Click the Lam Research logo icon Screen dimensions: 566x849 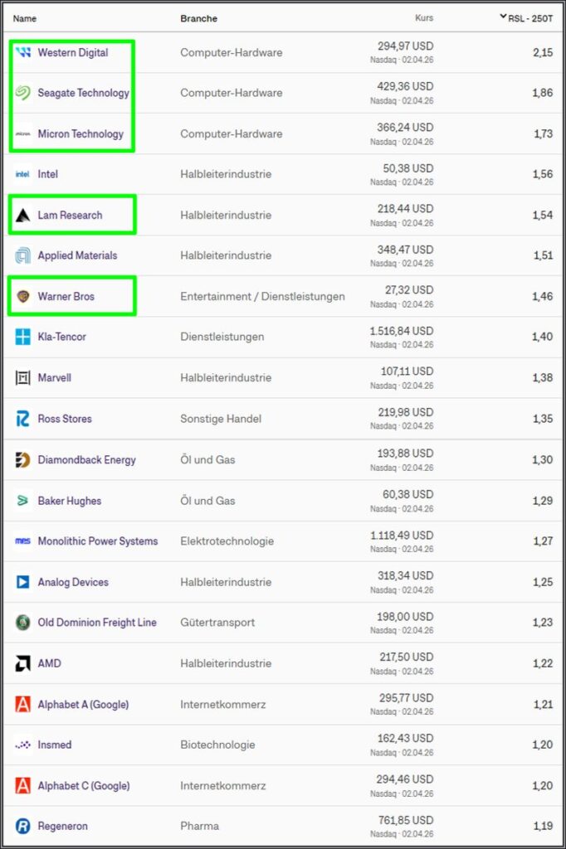coord(23,216)
